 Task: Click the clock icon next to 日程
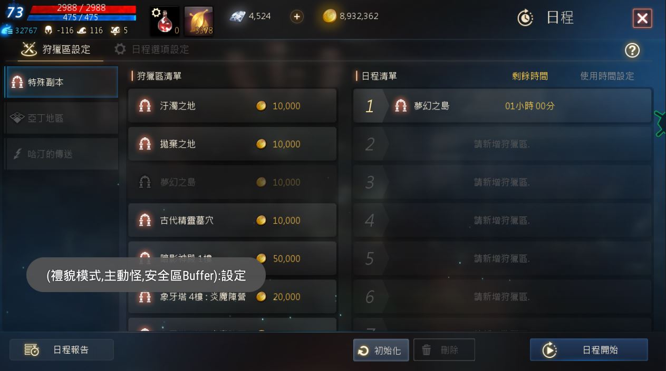(x=525, y=18)
